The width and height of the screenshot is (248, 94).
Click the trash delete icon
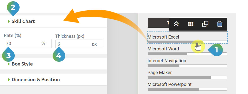pos(220,24)
